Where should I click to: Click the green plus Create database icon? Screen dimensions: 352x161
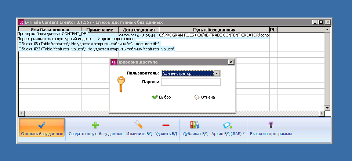[95, 125]
